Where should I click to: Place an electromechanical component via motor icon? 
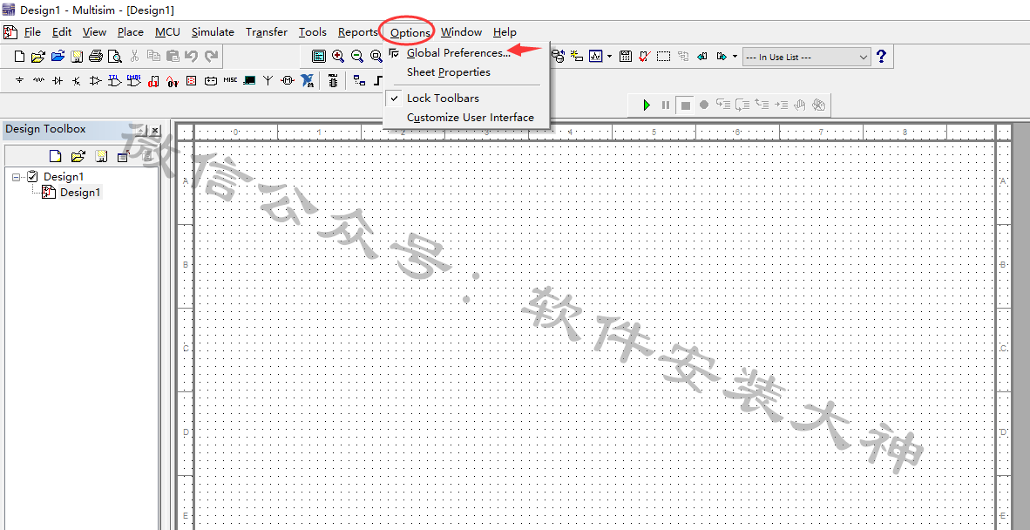pos(287,81)
